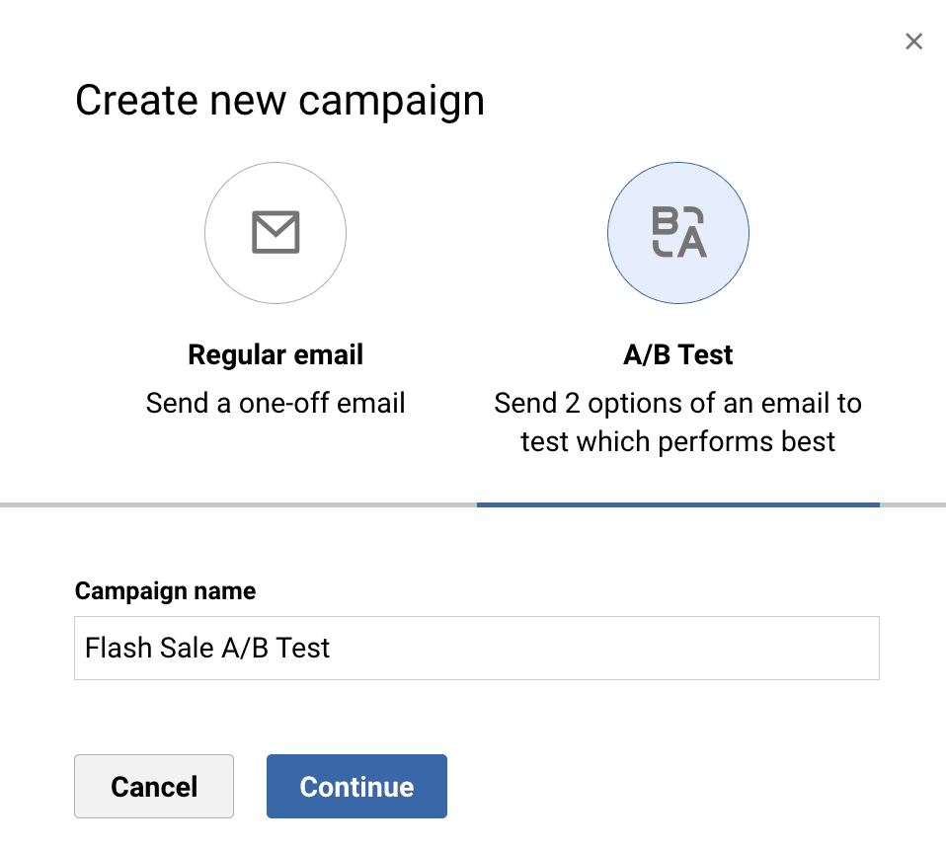Click the gray underline below Regular email
The width and height of the screenshot is (946, 849).
pos(238,504)
